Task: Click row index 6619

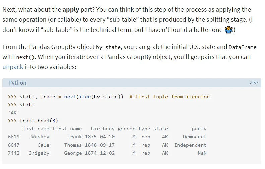Action: (14, 137)
